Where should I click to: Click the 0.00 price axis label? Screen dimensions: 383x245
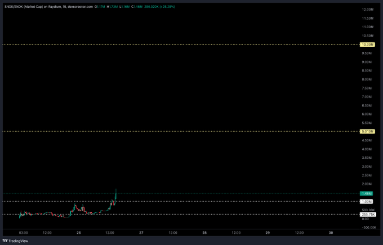tap(365, 219)
